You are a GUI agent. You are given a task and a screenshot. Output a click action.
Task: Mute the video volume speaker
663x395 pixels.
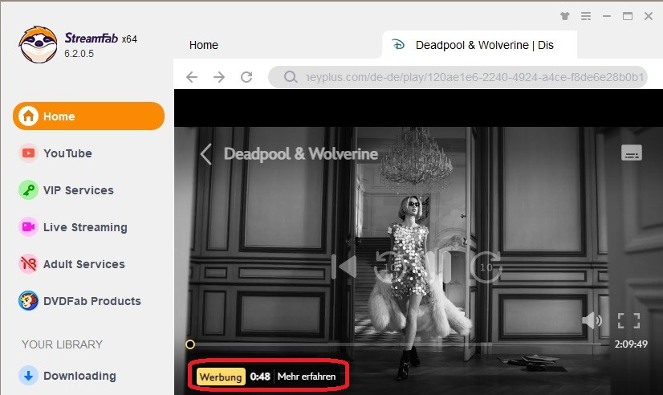(592, 321)
